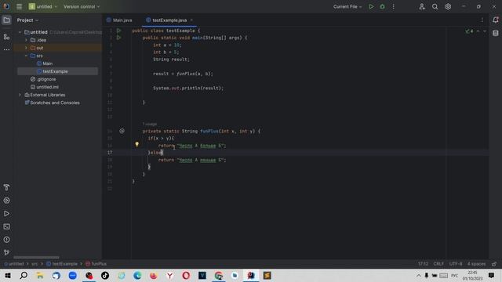
Task: Open the Build hammer tool window
Action: (x=6, y=187)
